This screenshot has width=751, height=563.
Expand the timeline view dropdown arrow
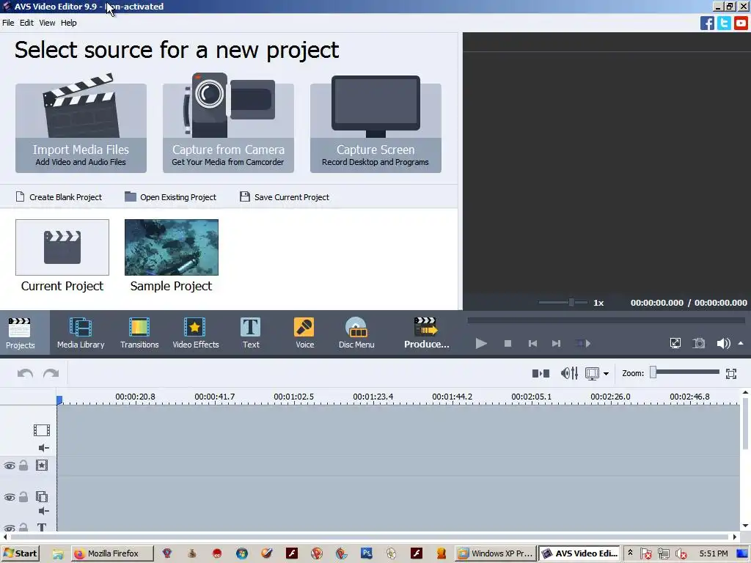tap(606, 373)
